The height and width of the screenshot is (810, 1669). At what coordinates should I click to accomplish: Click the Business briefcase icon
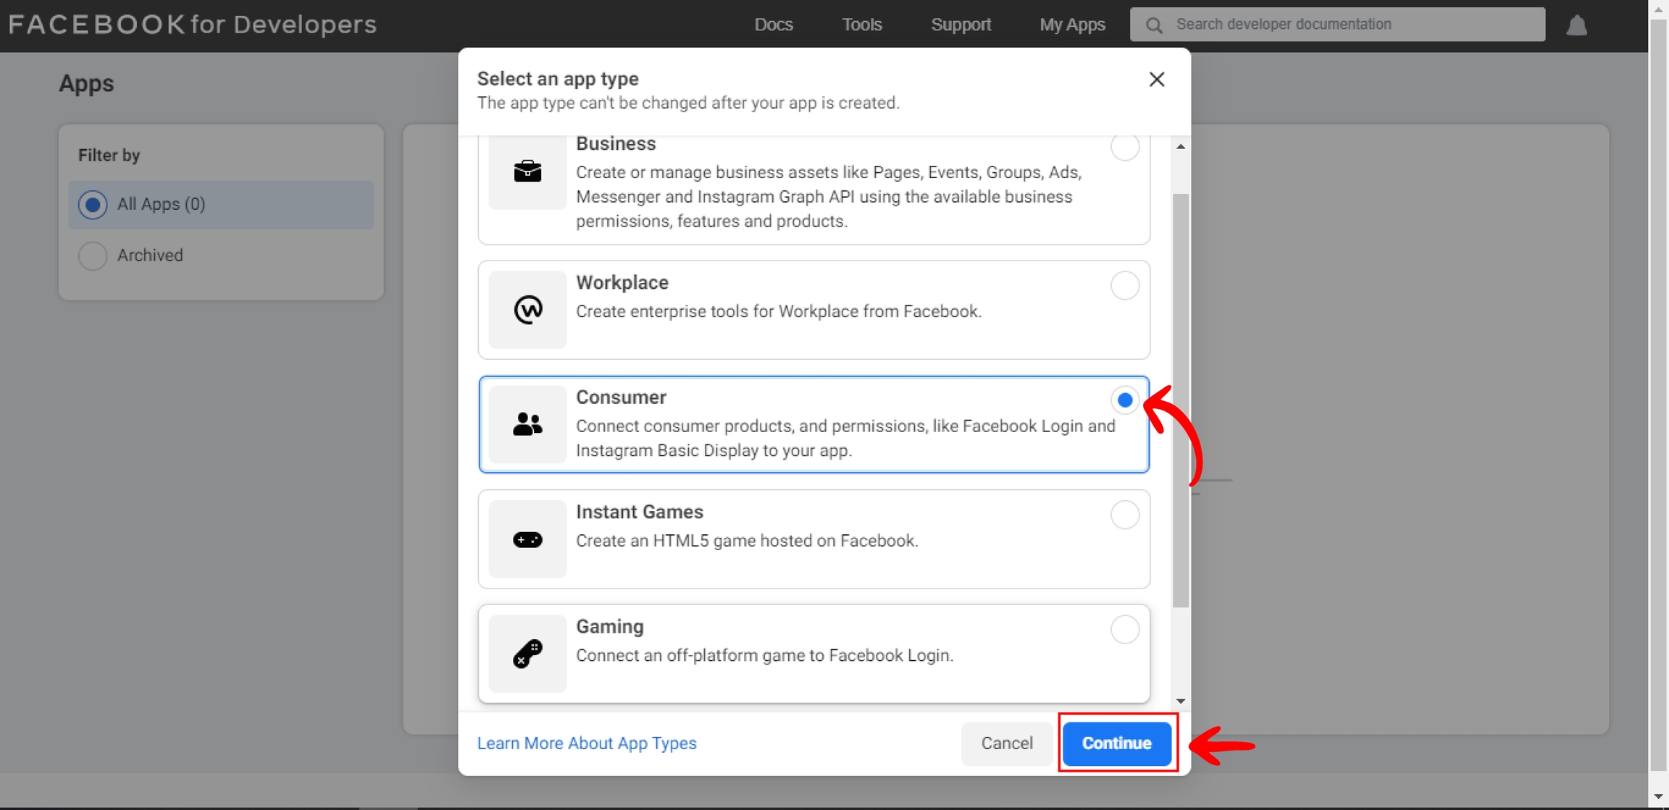(527, 172)
